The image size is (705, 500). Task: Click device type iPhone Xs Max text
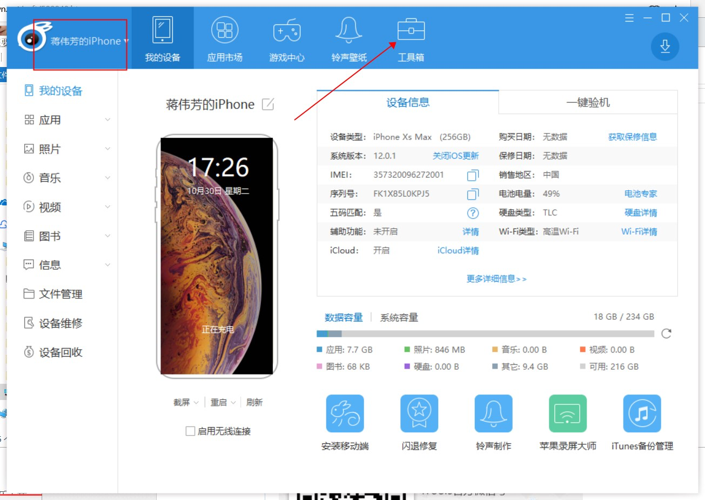click(402, 137)
